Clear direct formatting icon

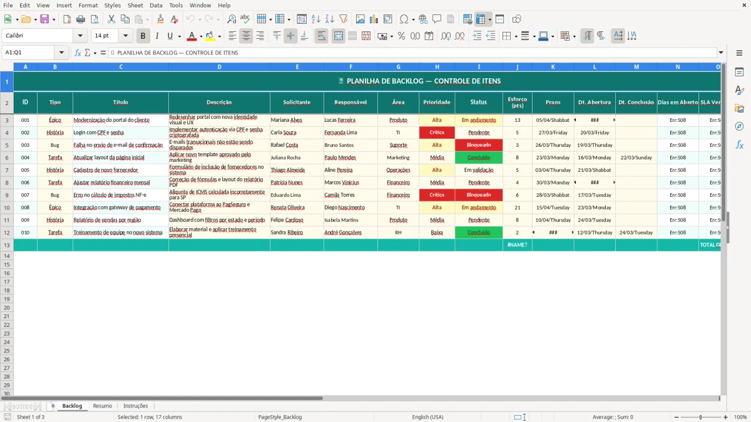pos(175,19)
